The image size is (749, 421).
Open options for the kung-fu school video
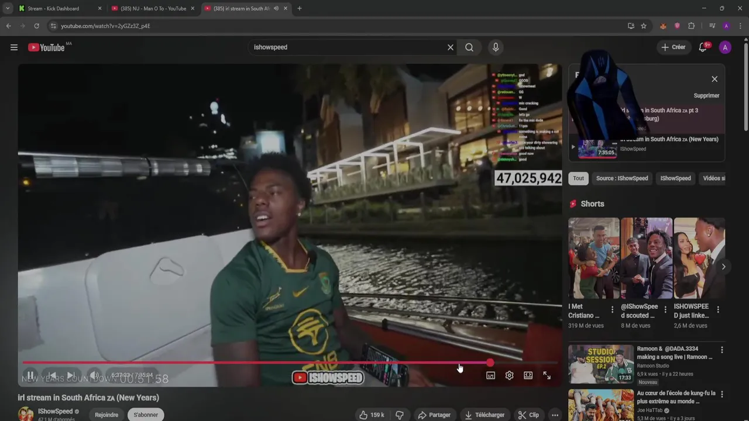(721, 394)
